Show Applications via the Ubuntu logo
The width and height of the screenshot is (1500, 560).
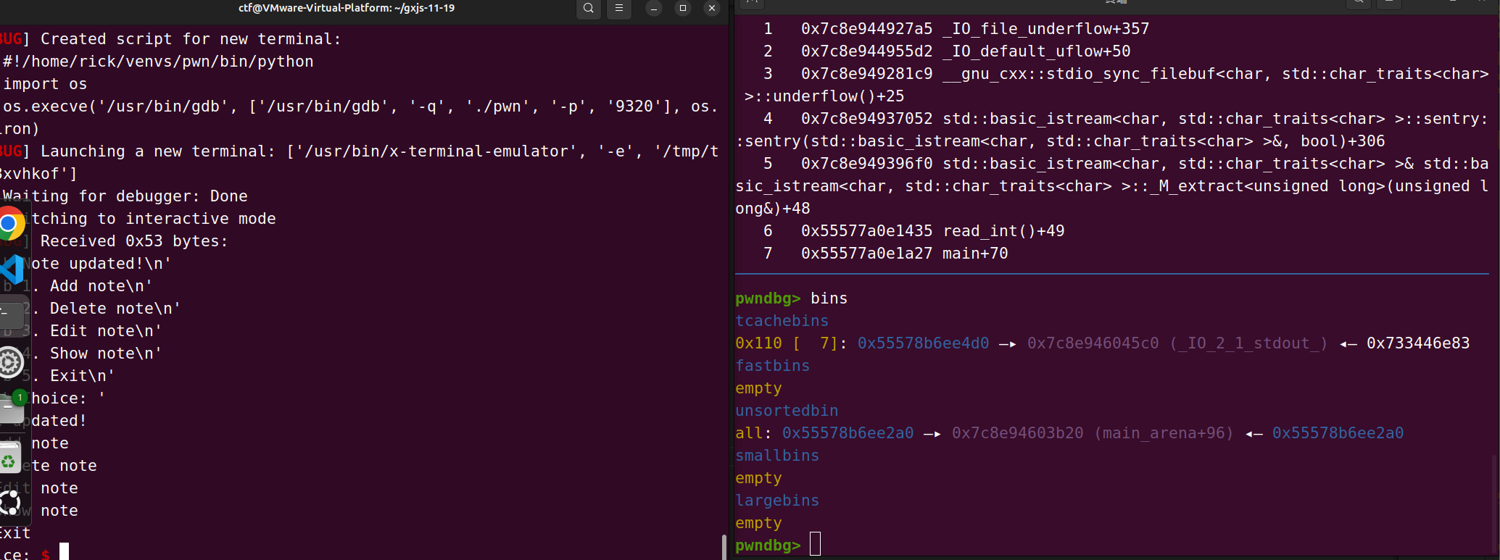tap(10, 502)
